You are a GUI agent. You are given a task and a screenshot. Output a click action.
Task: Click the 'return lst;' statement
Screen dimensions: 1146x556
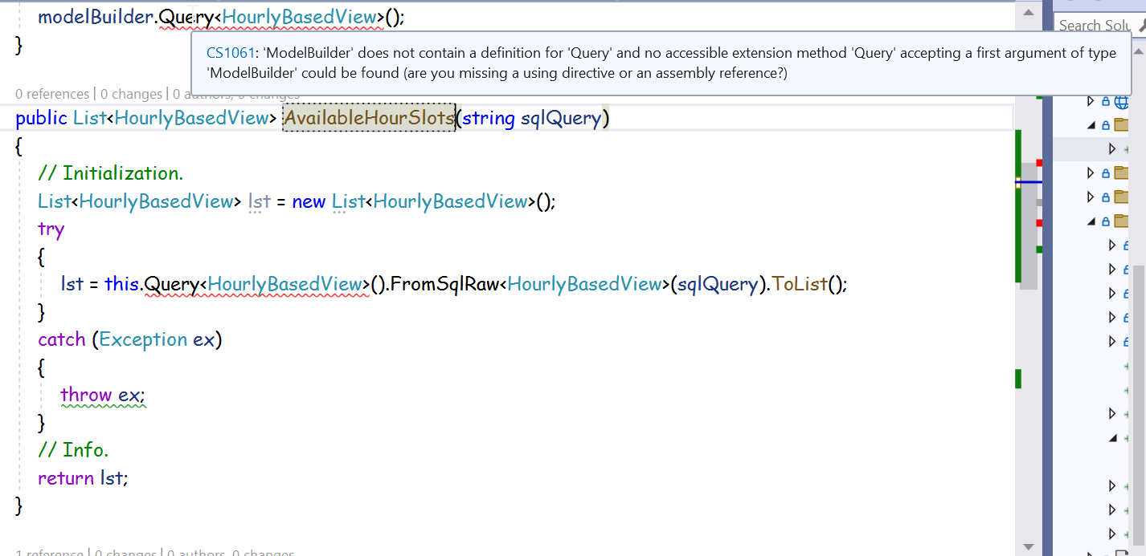83,478
